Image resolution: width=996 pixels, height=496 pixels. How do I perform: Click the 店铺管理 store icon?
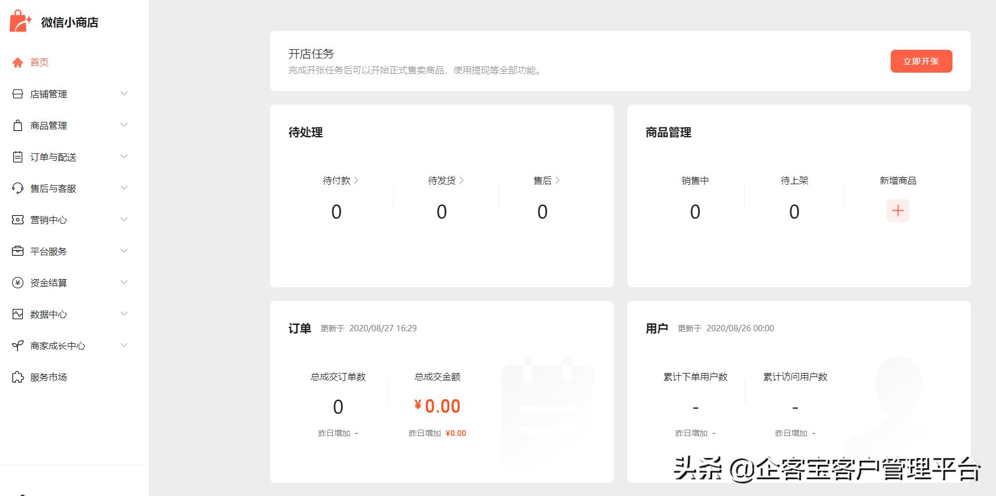click(x=18, y=94)
